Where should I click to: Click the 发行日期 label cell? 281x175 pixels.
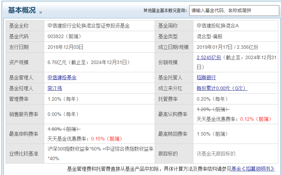[25, 47]
